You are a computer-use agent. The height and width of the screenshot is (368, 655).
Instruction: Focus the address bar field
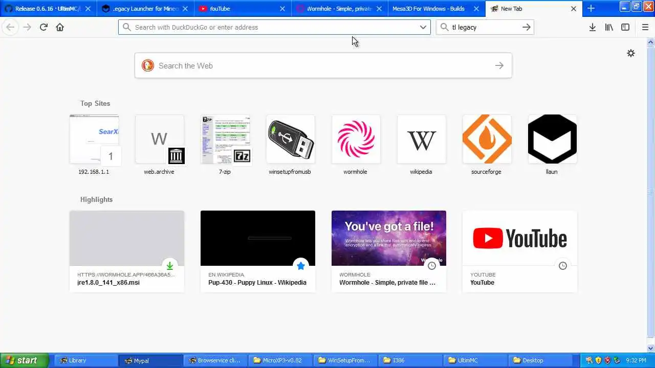point(274,27)
